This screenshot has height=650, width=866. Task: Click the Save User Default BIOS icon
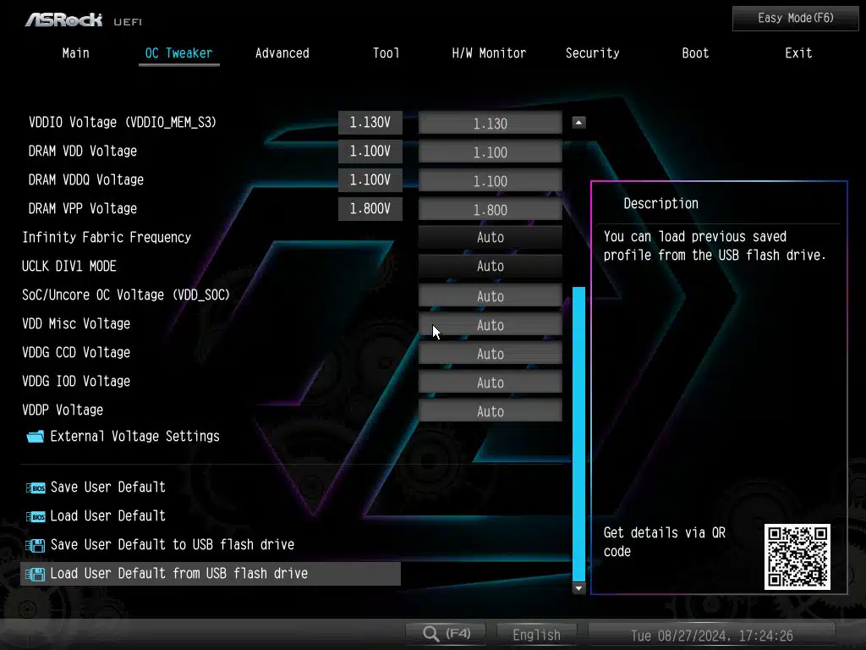(x=36, y=487)
